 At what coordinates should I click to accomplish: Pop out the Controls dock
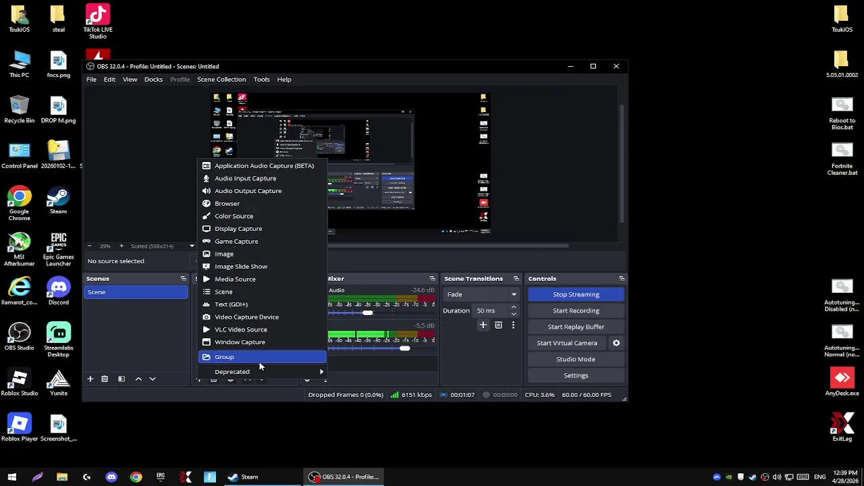click(x=622, y=279)
